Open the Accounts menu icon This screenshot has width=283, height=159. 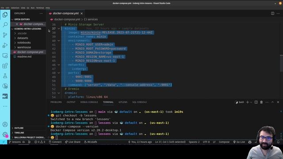coord(5,125)
